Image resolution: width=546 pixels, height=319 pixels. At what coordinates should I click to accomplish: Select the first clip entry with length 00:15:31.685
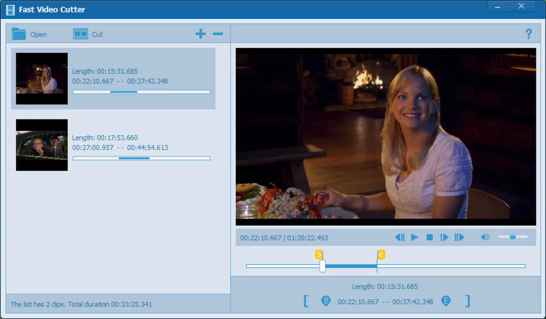(113, 78)
